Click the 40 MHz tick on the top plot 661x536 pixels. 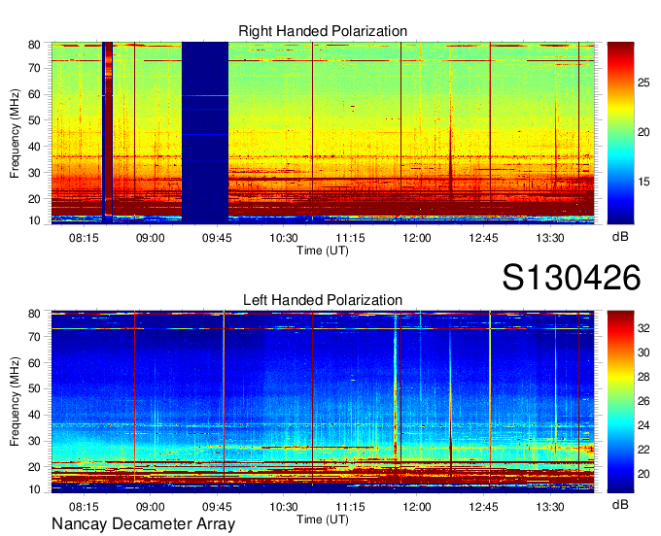(x=34, y=147)
